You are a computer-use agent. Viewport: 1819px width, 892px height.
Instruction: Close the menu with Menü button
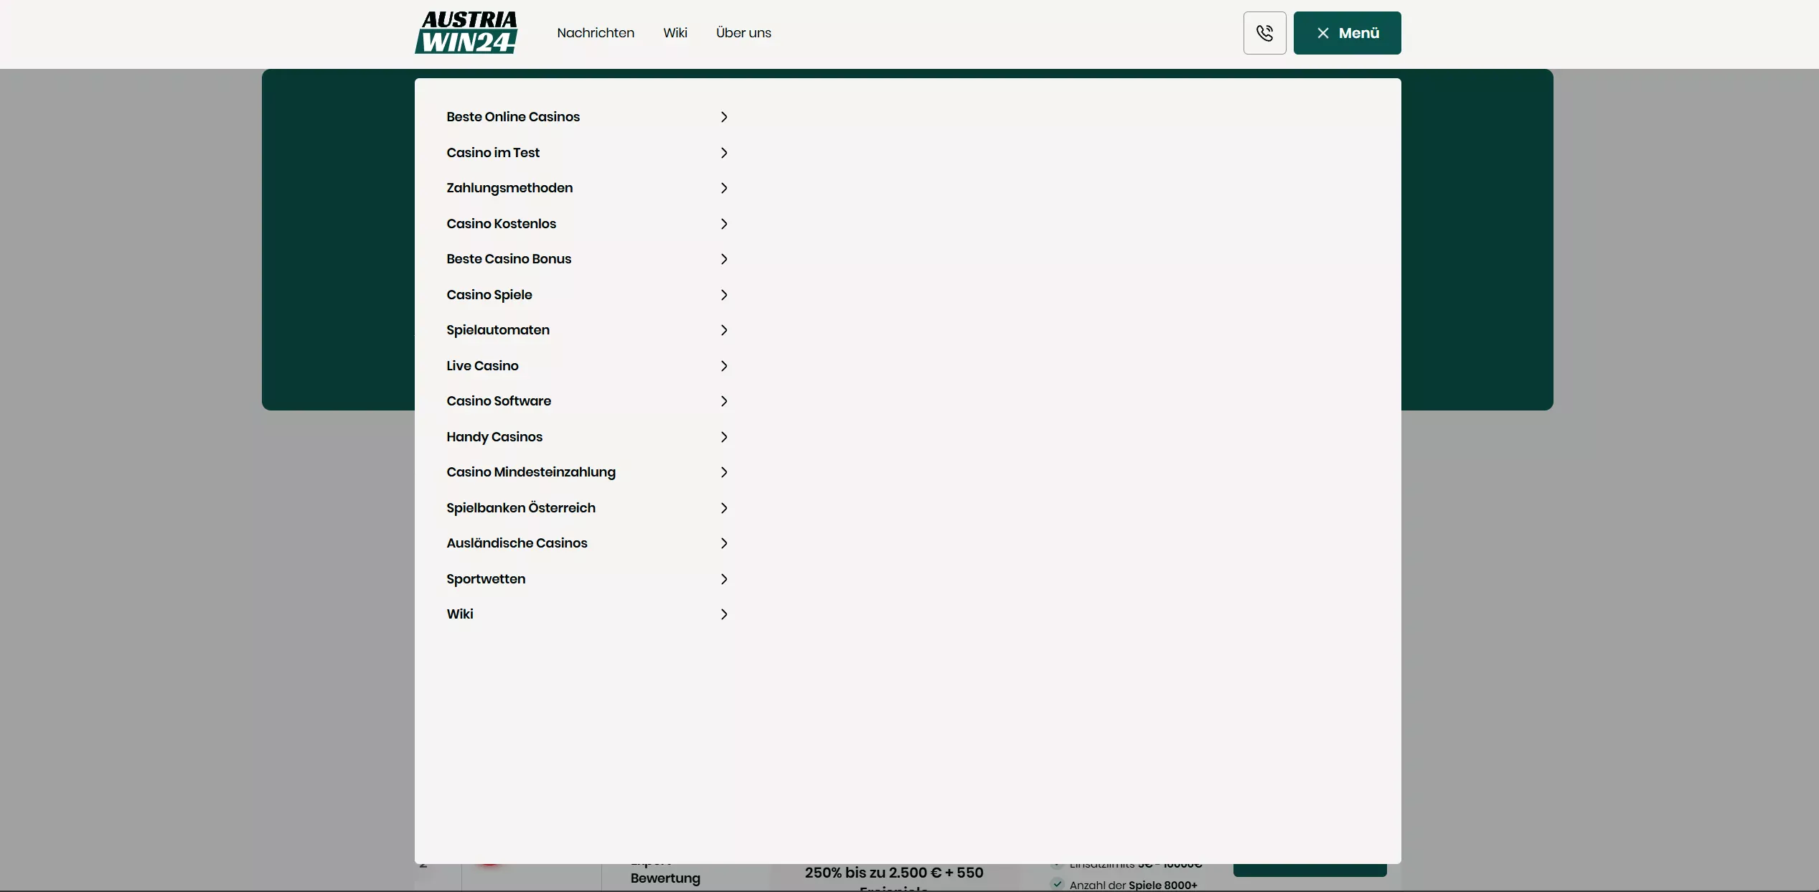1347,33
